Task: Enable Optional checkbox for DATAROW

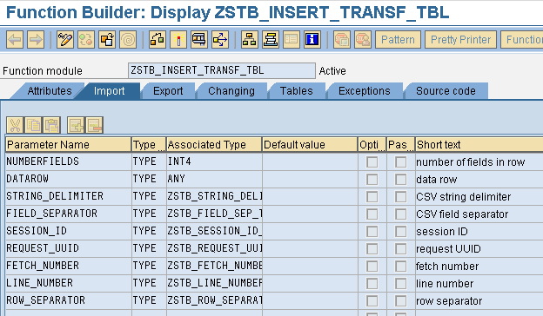Action: click(x=372, y=179)
